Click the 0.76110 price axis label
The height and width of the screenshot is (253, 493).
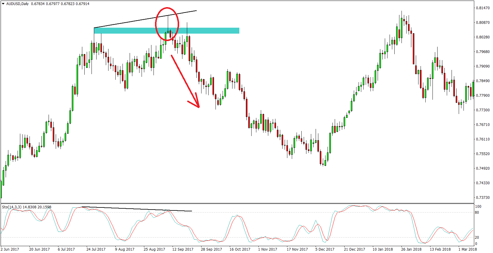point(483,139)
